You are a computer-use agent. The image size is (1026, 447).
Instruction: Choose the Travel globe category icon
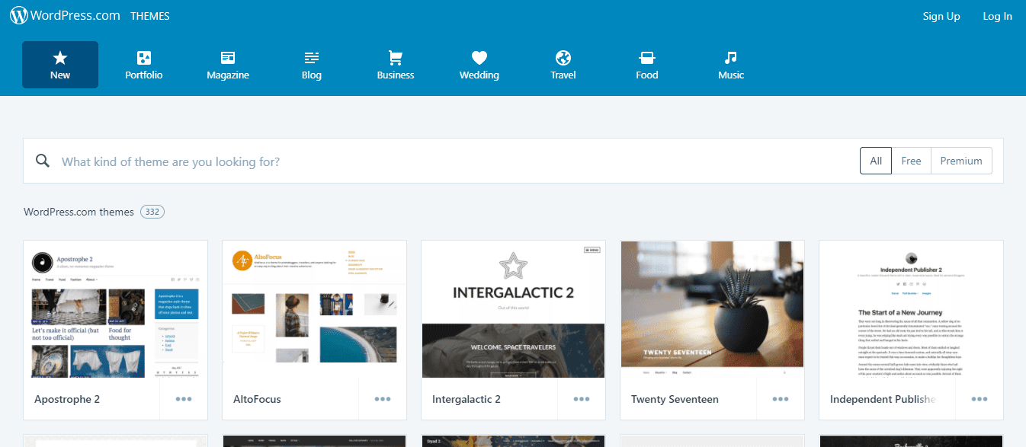click(563, 58)
